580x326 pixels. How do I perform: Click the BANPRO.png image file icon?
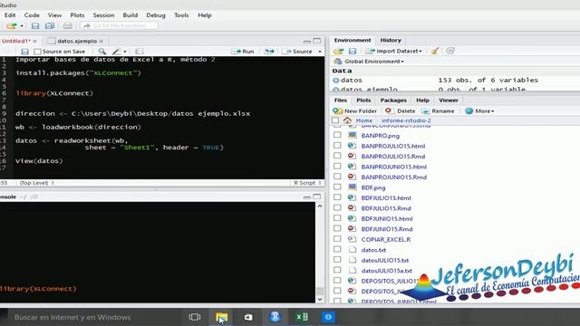click(x=352, y=135)
